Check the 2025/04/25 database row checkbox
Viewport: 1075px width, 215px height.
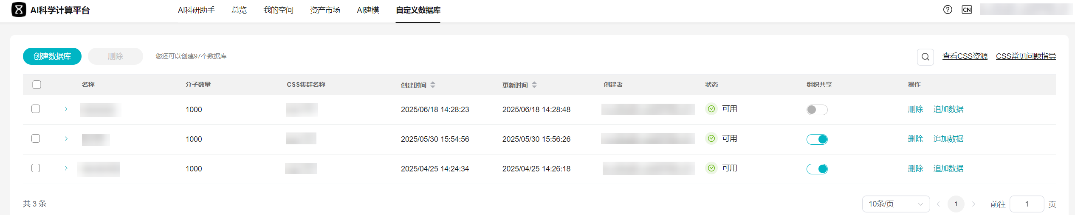pos(36,168)
